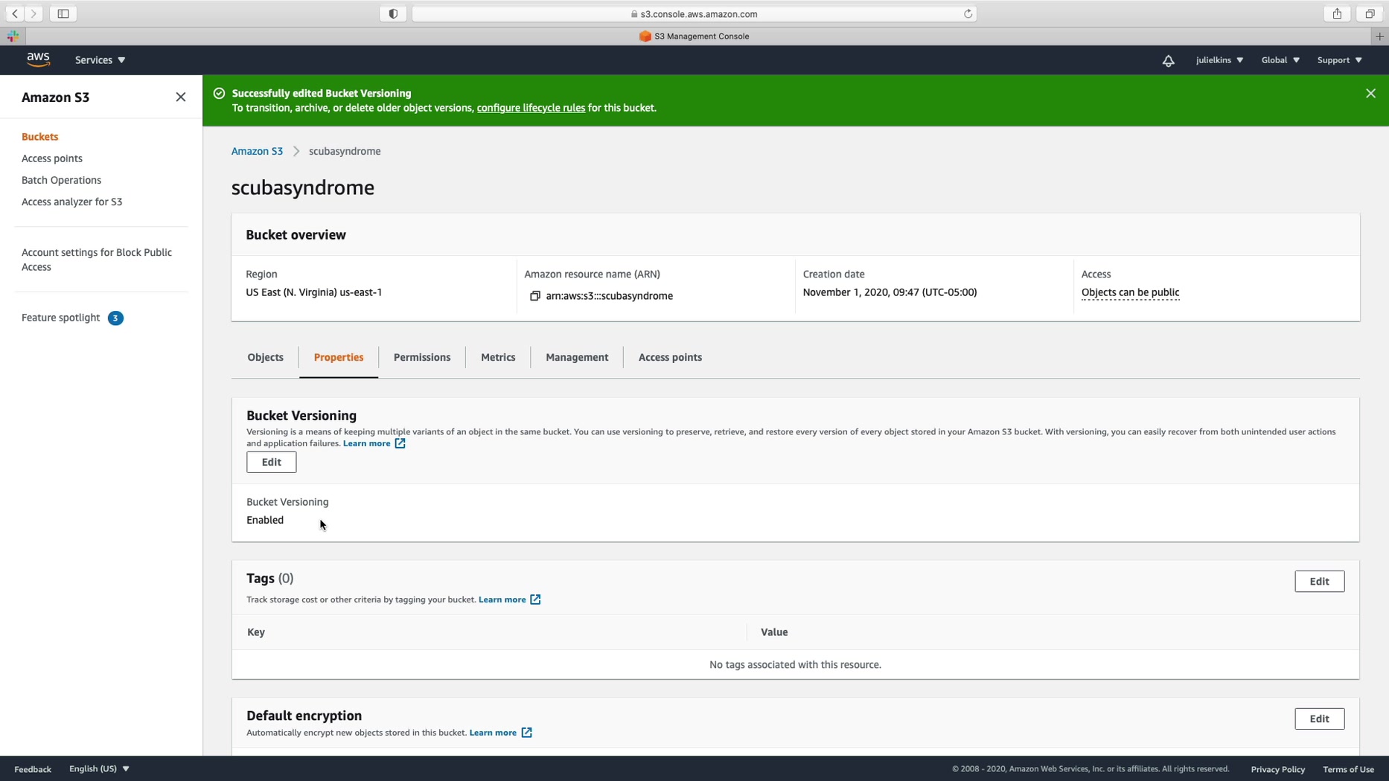This screenshot has height=781, width=1389.
Task: Open Buckets in the sidebar
Action: coord(40,137)
